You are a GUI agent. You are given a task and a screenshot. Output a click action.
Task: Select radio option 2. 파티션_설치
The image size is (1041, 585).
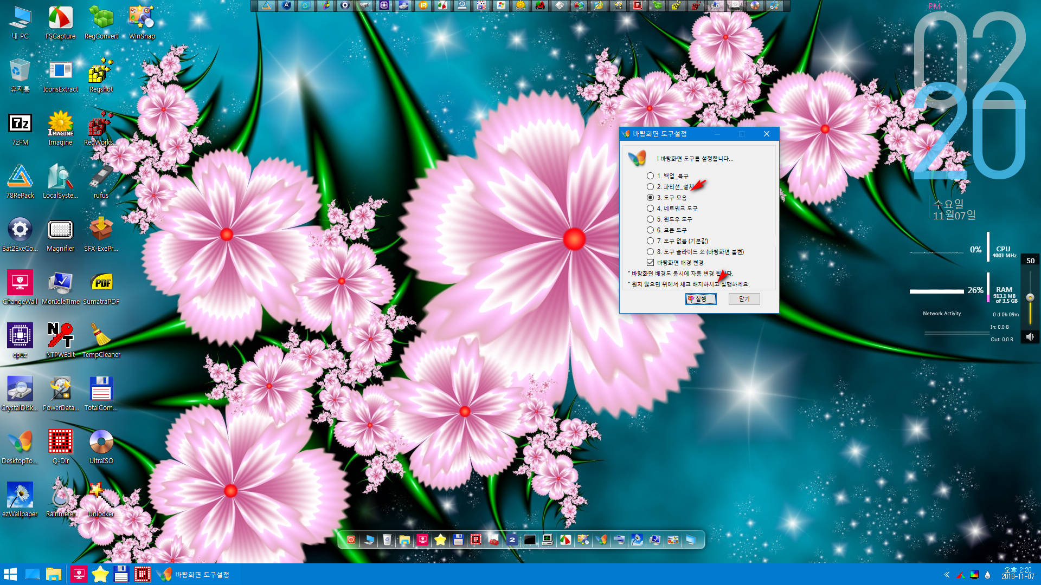[x=670, y=187]
